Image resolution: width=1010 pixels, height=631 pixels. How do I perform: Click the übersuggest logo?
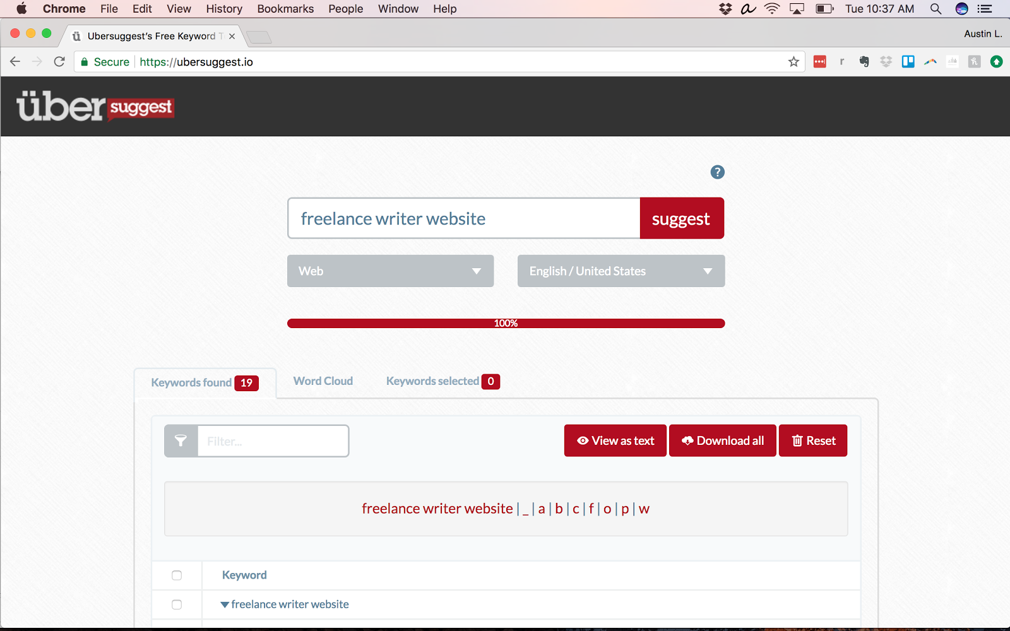95,107
